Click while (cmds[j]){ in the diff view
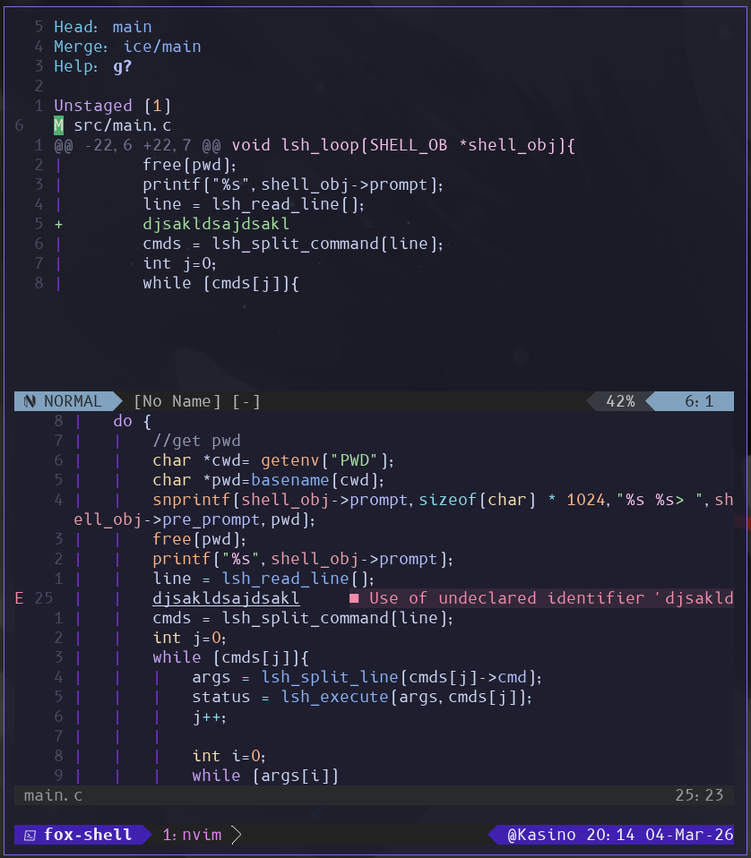 click(220, 283)
